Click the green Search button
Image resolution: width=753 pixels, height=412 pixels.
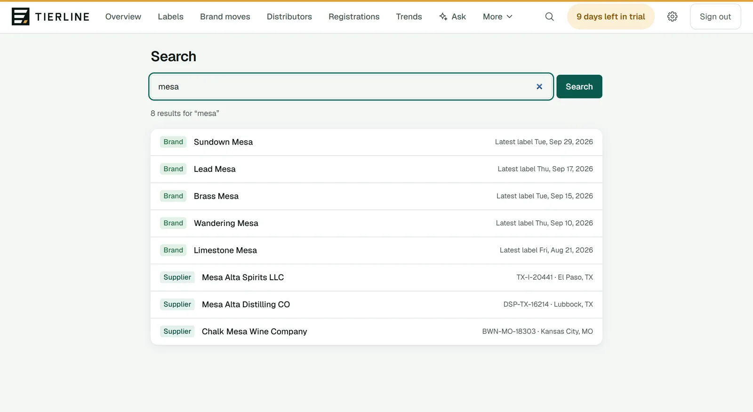[x=579, y=87]
